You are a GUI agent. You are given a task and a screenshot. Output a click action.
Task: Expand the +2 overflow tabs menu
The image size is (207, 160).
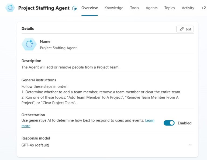click(x=203, y=8)
